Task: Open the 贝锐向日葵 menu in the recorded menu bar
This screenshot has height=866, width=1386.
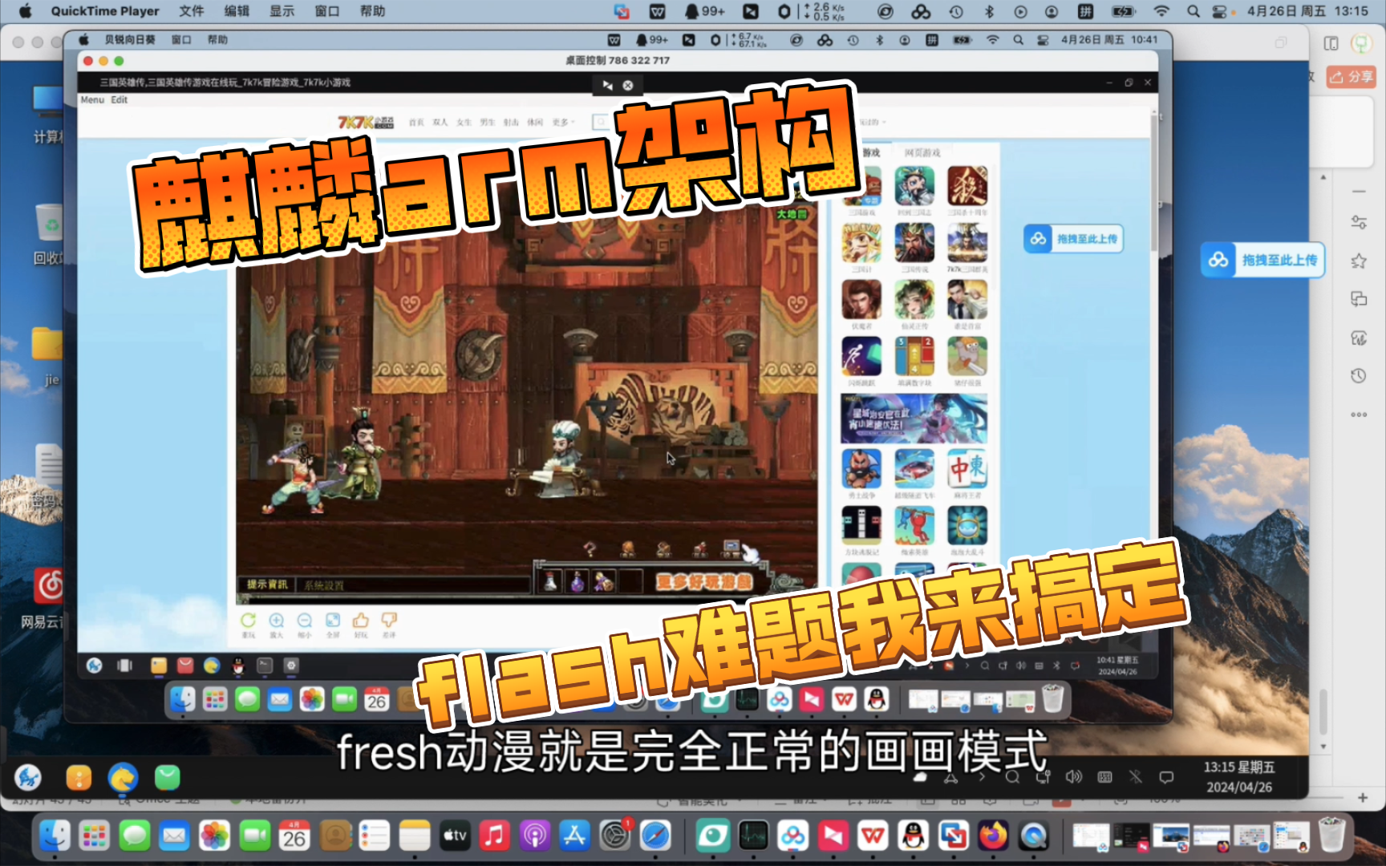Action: (129, 39)
